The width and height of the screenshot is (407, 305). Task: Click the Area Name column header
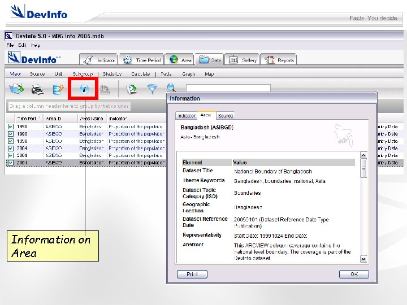point(92,119)
